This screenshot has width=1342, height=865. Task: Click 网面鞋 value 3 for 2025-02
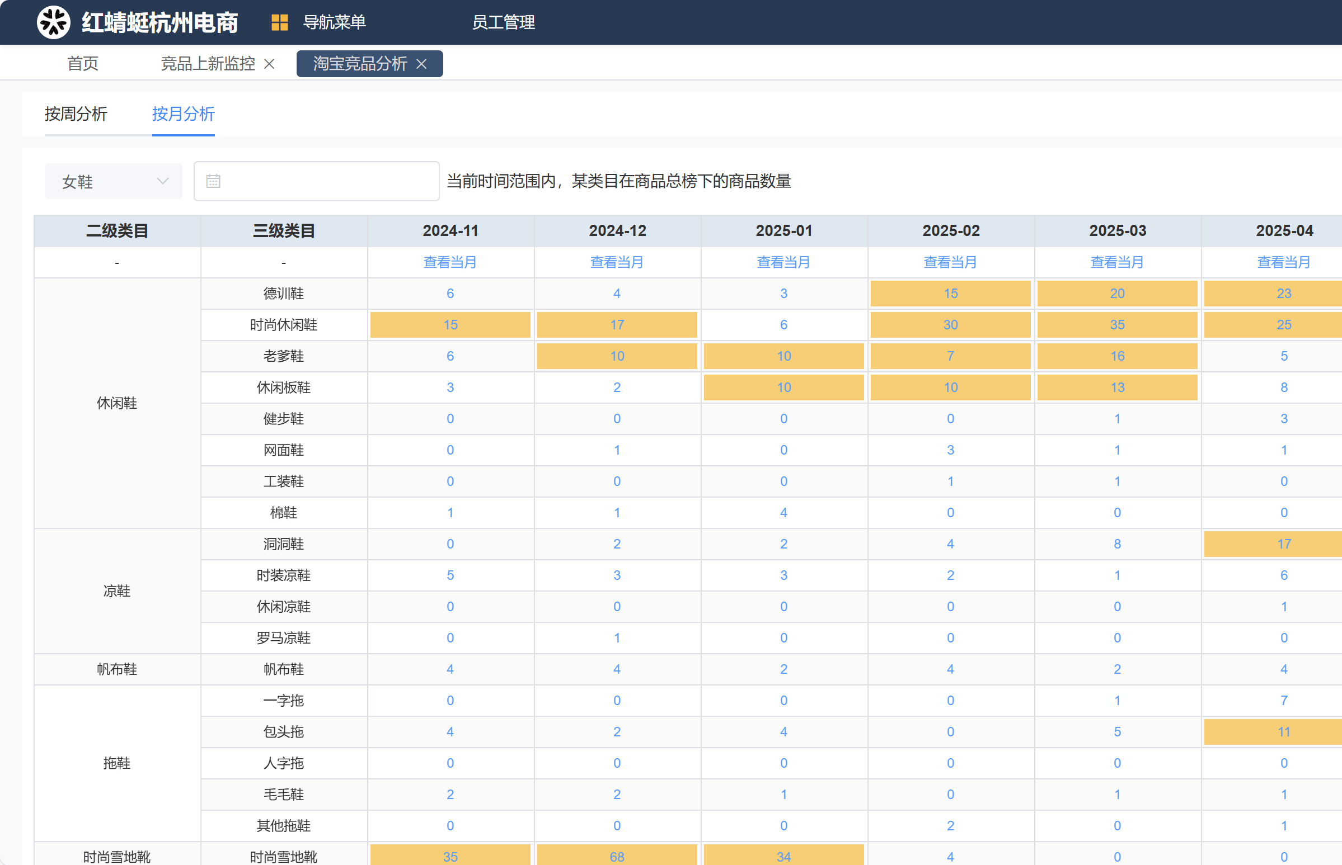(x=951, y=451)
